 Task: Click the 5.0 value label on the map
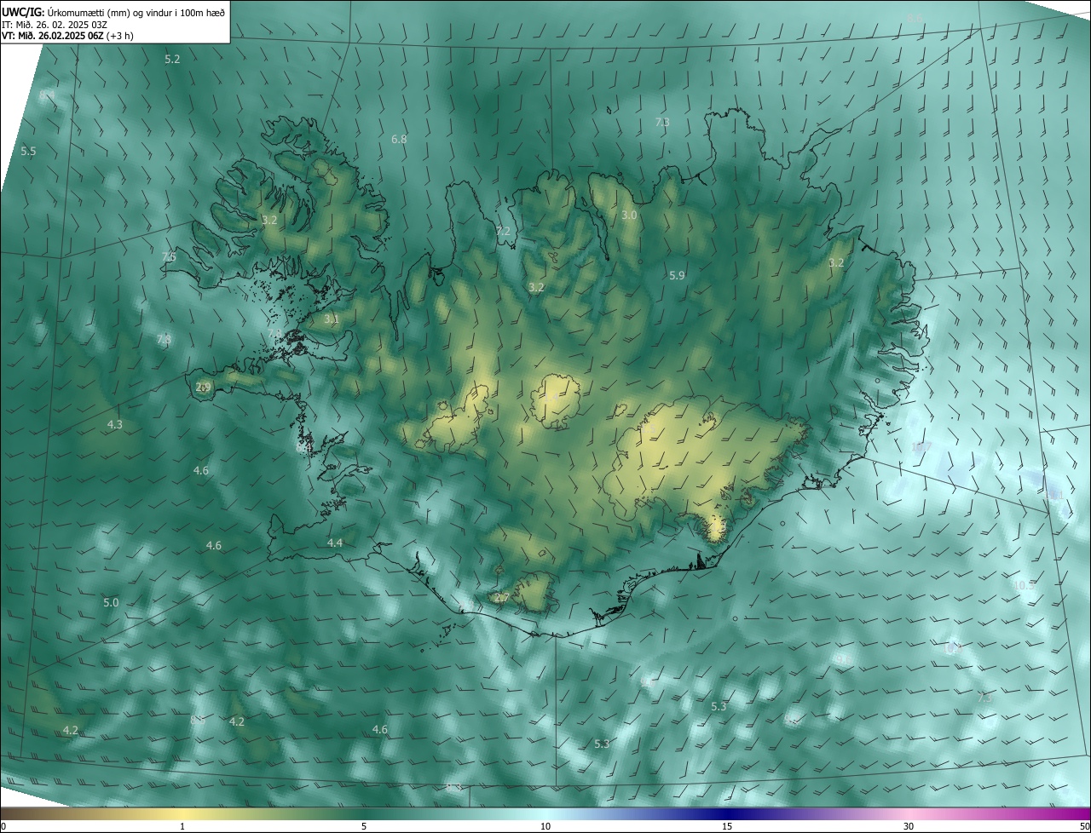pos(111,602)
